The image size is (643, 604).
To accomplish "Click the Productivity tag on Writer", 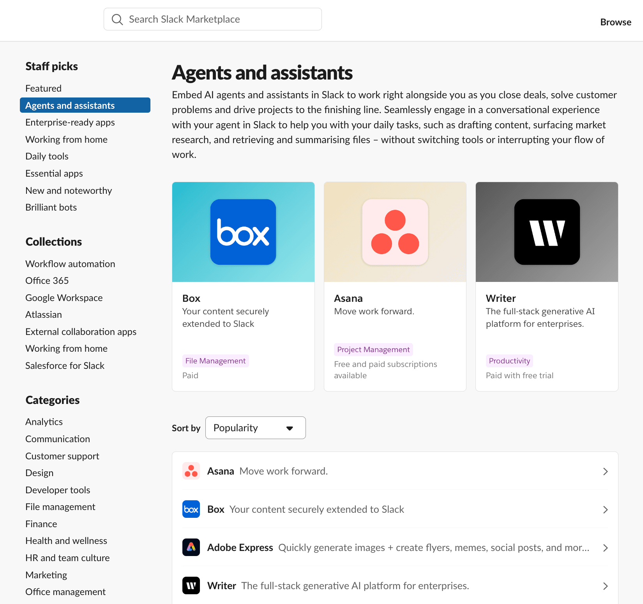I will click(509, 361).
